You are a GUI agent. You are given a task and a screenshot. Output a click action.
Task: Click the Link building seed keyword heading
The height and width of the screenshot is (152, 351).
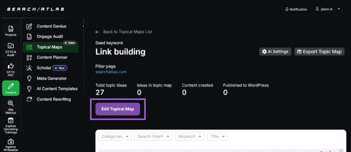120,52
